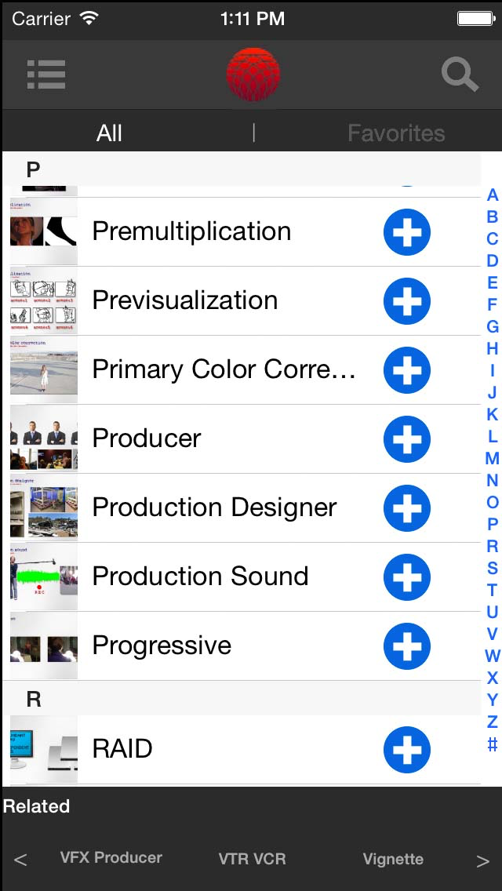
Task: Show next related terms arrow
Action: coord(482,860)
